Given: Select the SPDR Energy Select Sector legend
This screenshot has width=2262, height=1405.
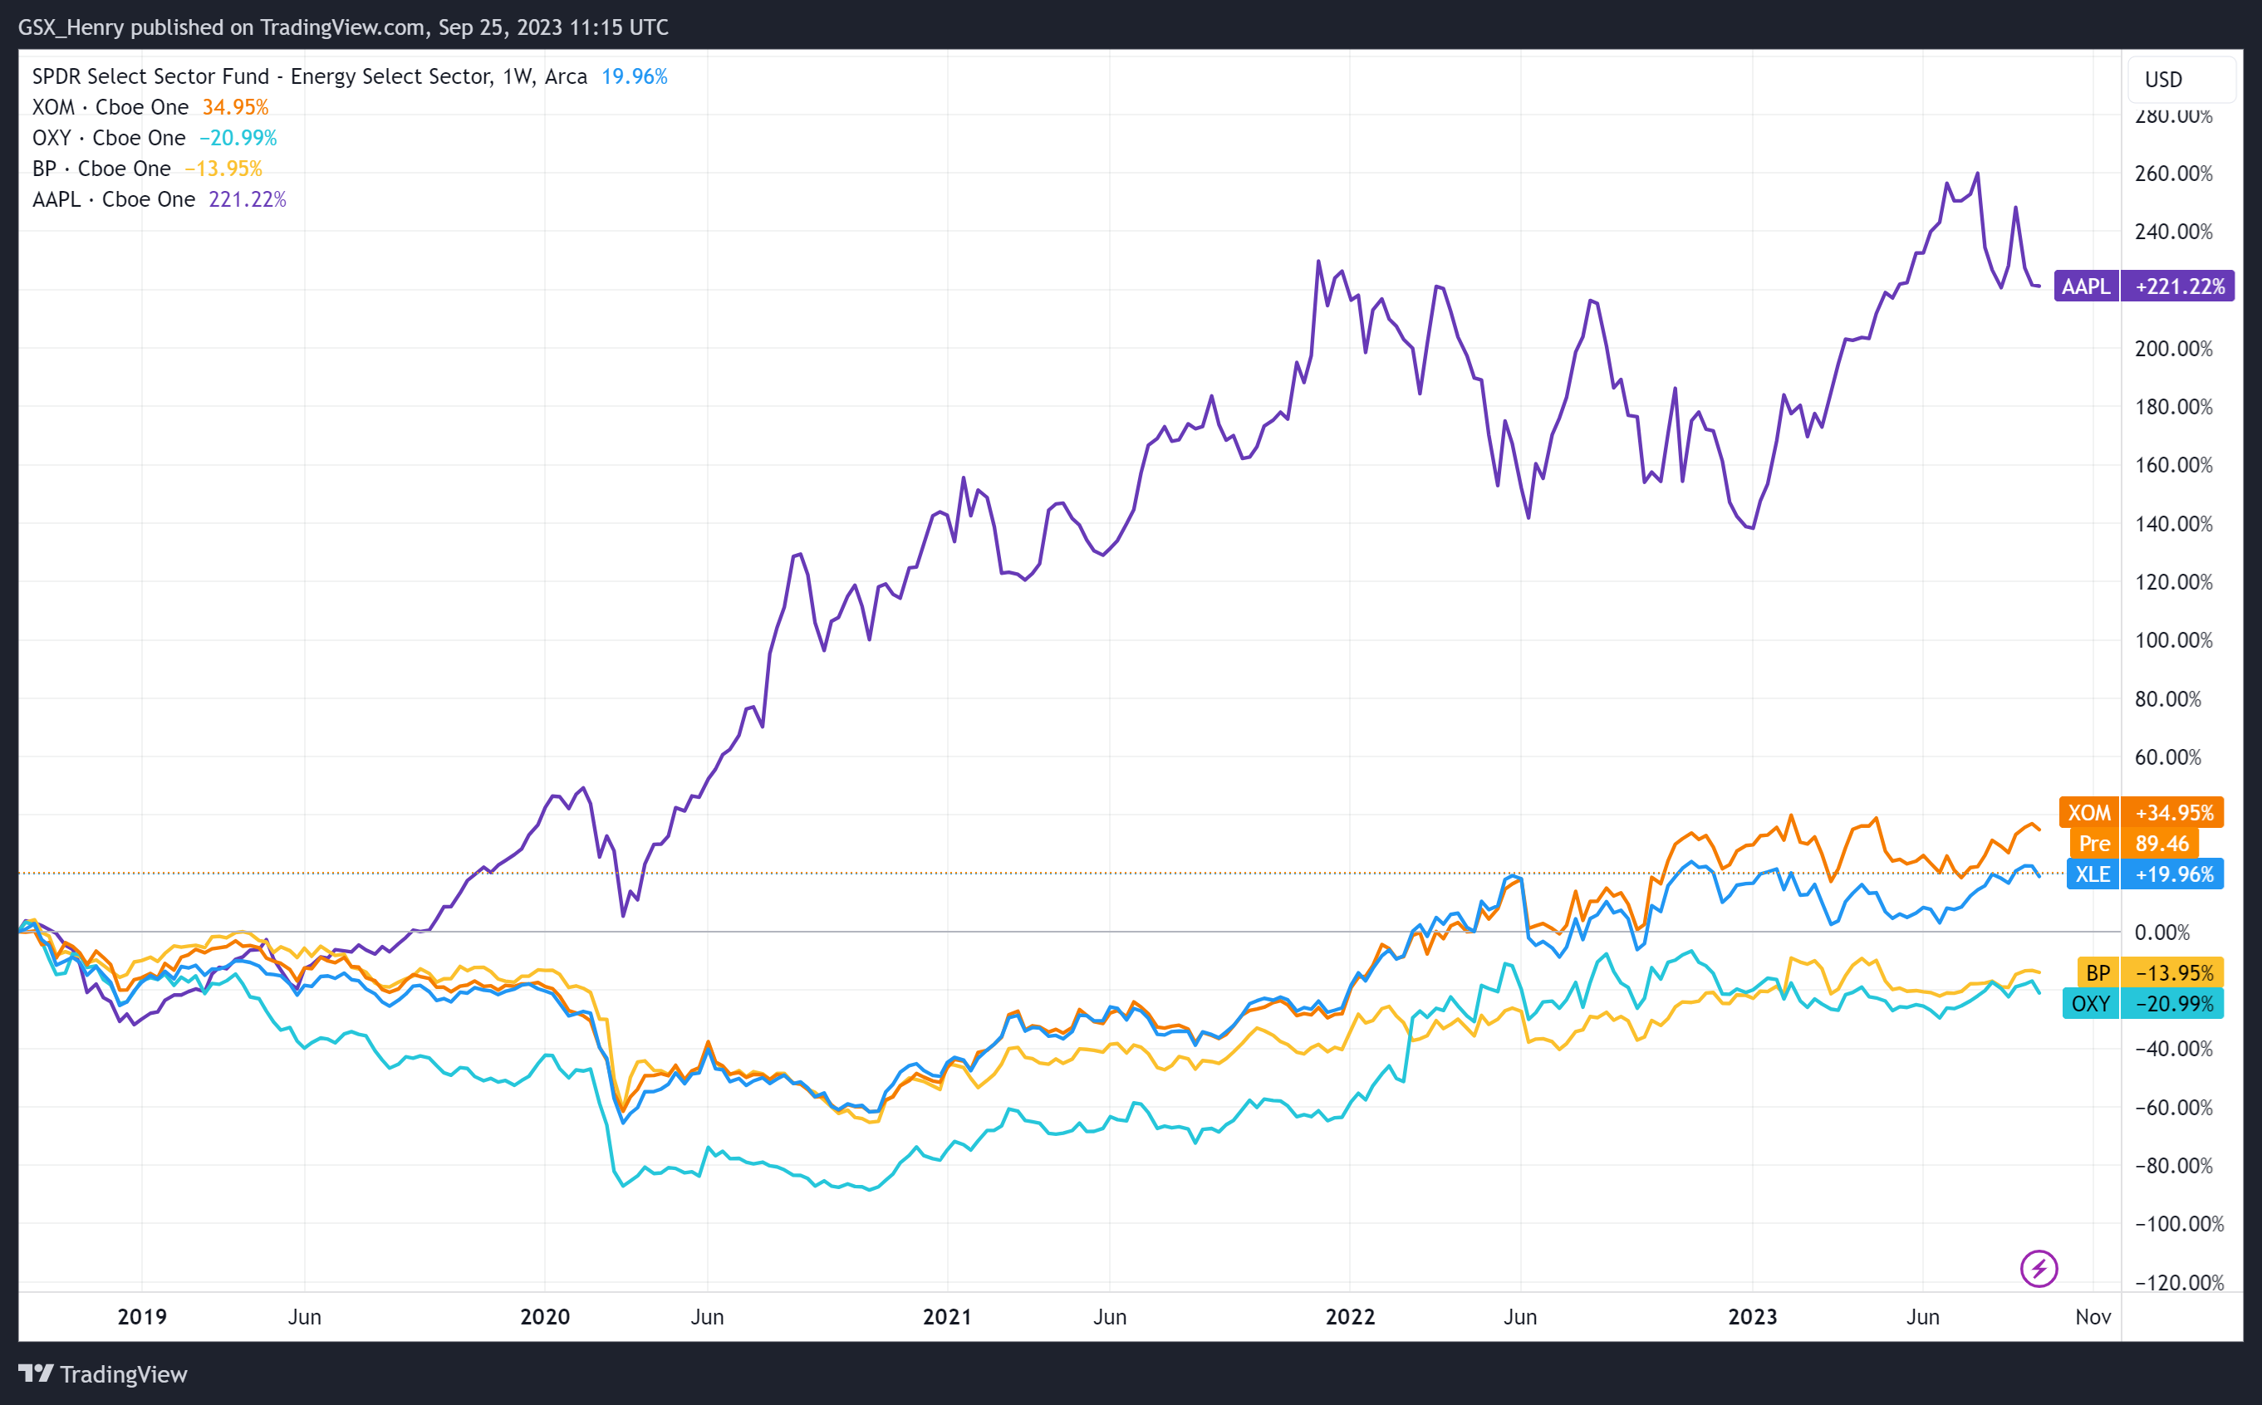Looking at the screenshot, I should coord(308,76).
